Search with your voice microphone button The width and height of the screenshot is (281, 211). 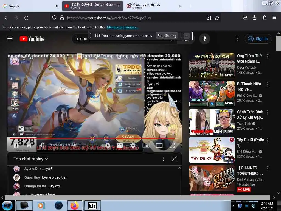pyautogui.click(x=205, y=39)
